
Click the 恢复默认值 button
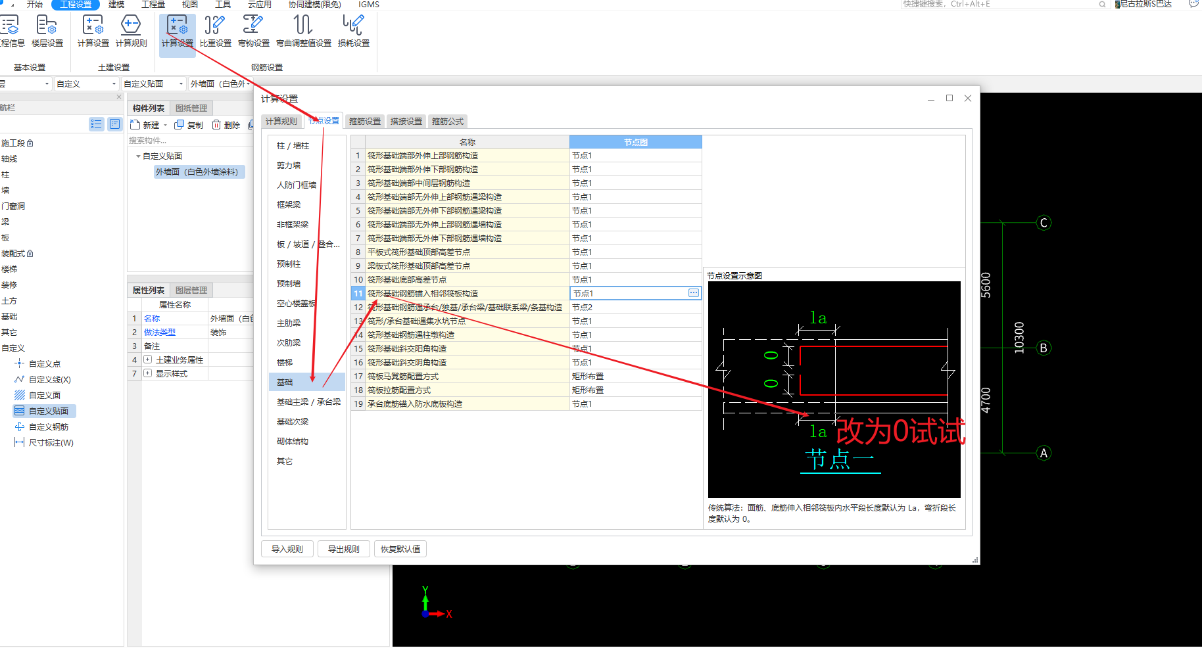[x=400, y=549]
